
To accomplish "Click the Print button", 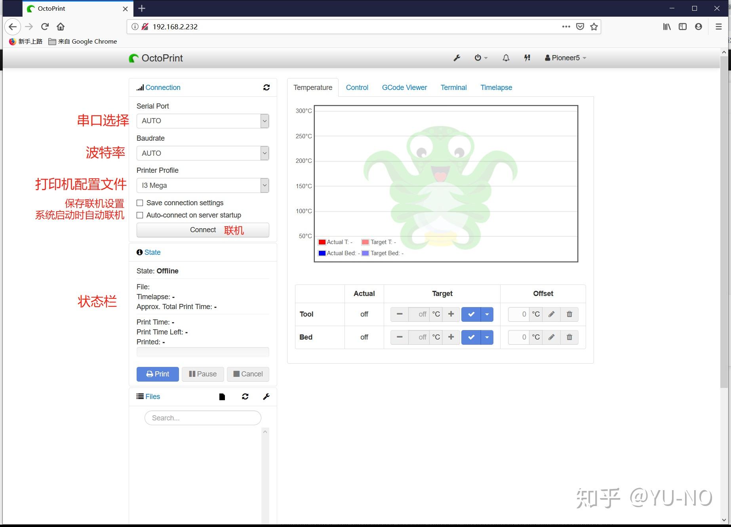I will 157,374.
